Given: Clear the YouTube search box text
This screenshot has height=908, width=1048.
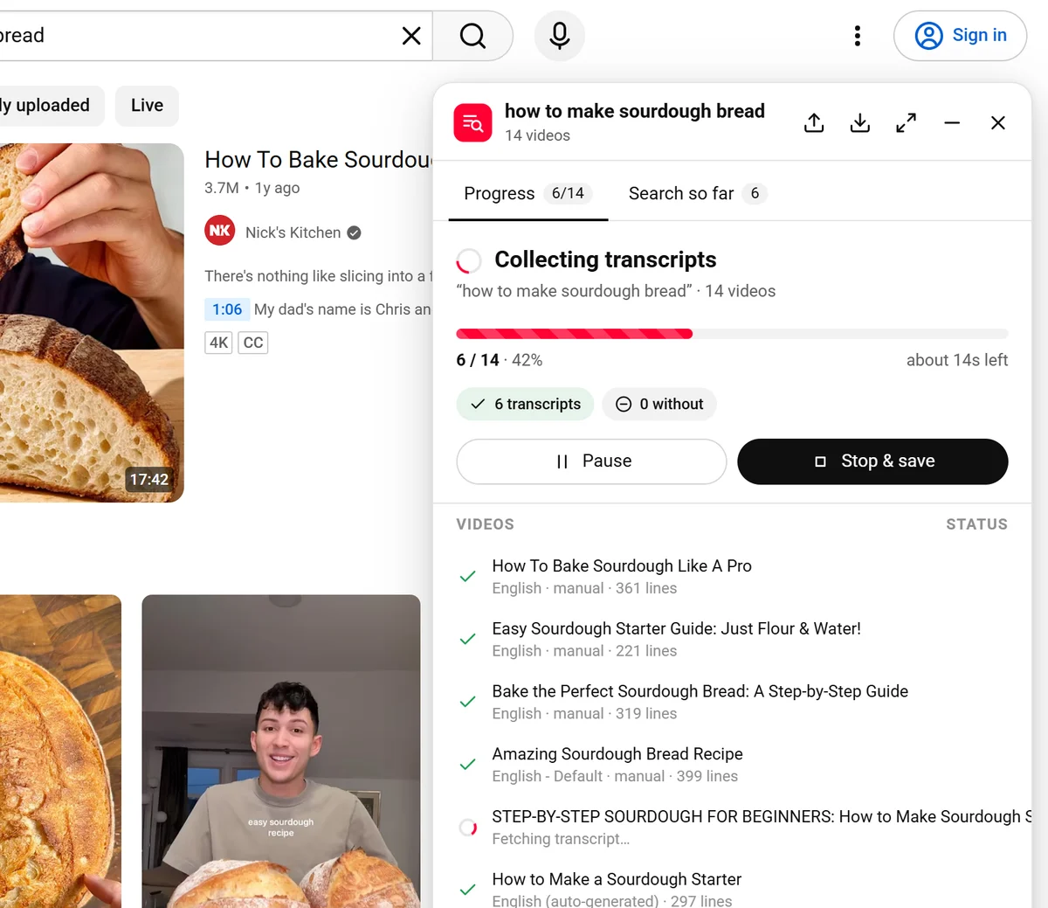Looking at the screenshot, I should 411,36.
